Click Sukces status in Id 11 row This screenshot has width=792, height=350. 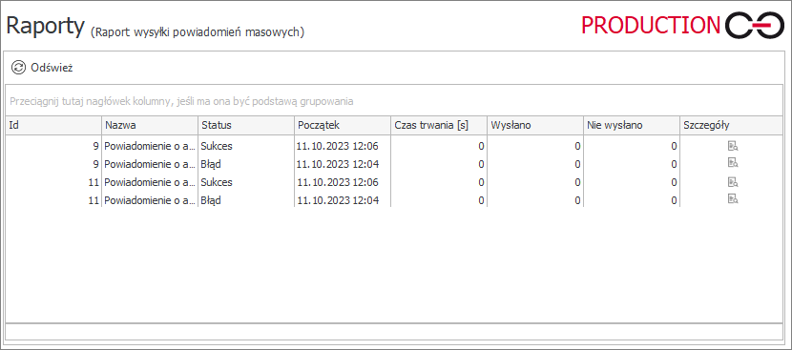[x=217, y=182]
